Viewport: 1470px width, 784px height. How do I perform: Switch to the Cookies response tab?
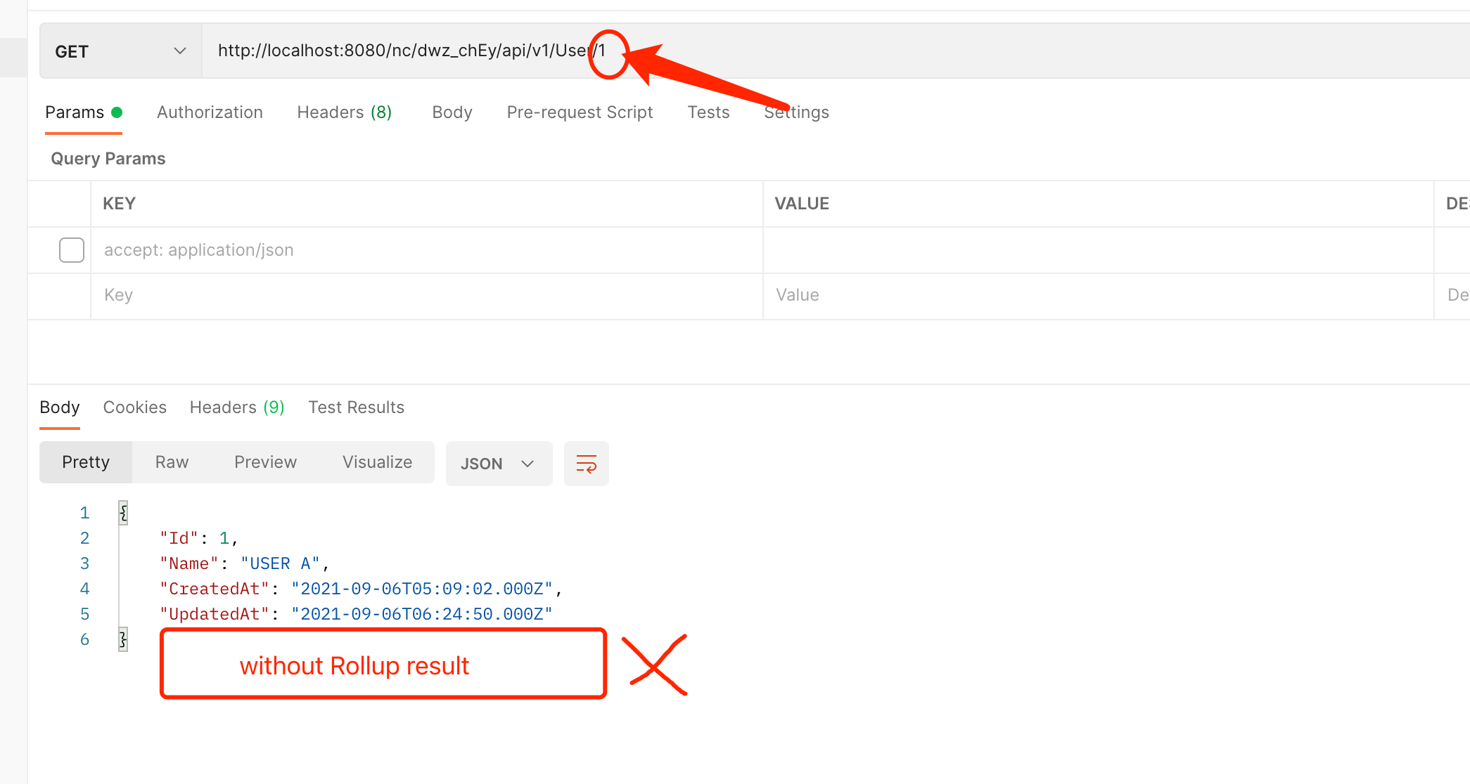click(x=134, y=407)
